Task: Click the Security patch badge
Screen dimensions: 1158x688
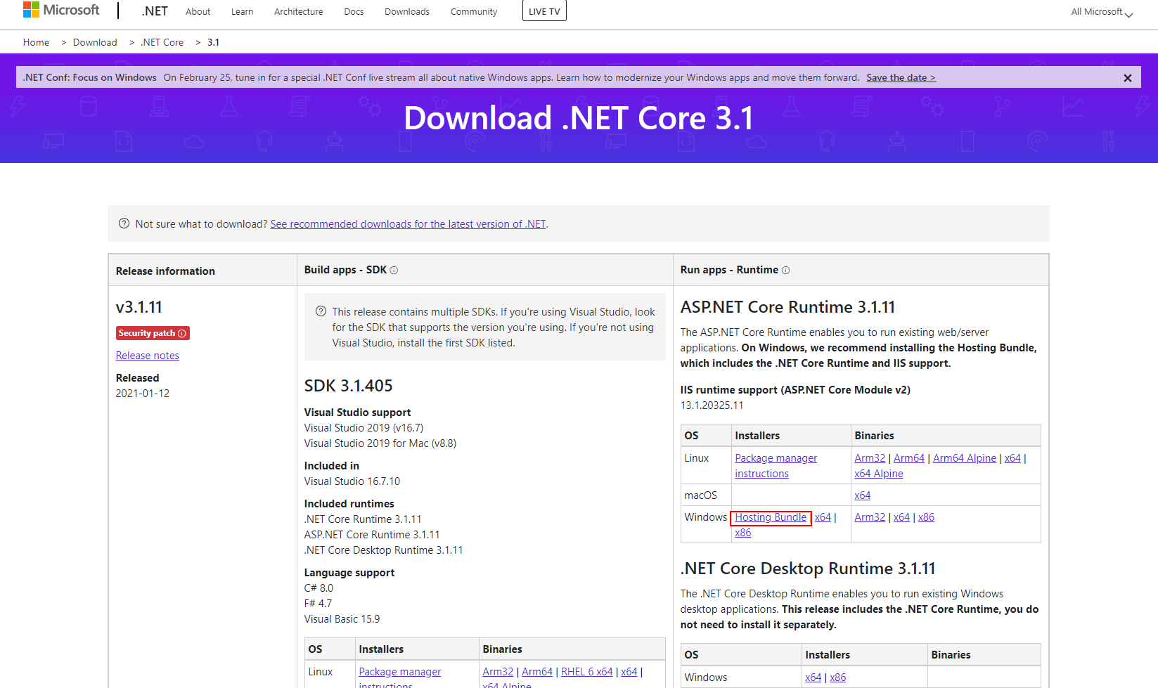Action: [x=153, y=333]
